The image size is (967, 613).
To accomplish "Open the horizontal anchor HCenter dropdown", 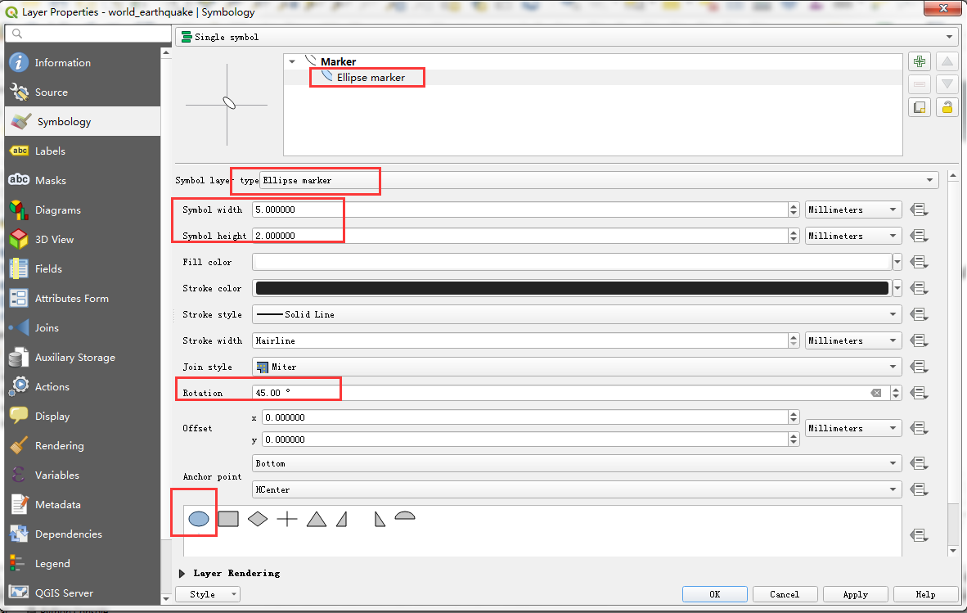I will tap(577, 489).
